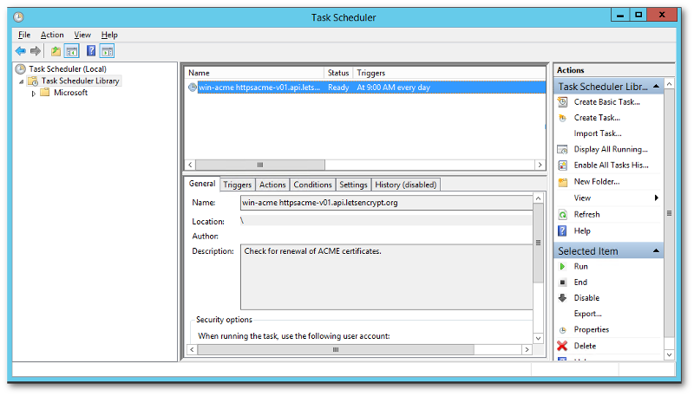Click the Back arrow toolbar icon
The height and width of the screenshot is (396, 694).
(x=21, y=51)
